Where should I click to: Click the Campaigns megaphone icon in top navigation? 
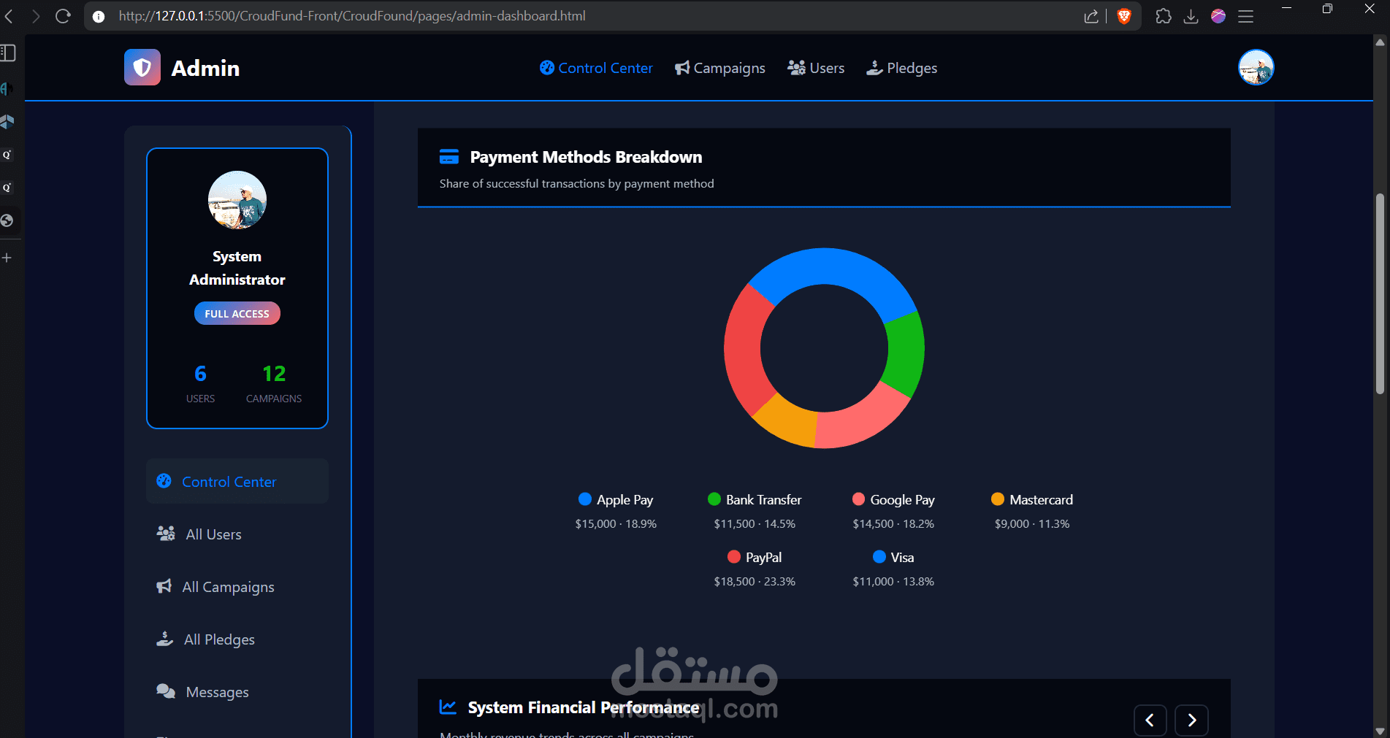[x=682, y=68]
